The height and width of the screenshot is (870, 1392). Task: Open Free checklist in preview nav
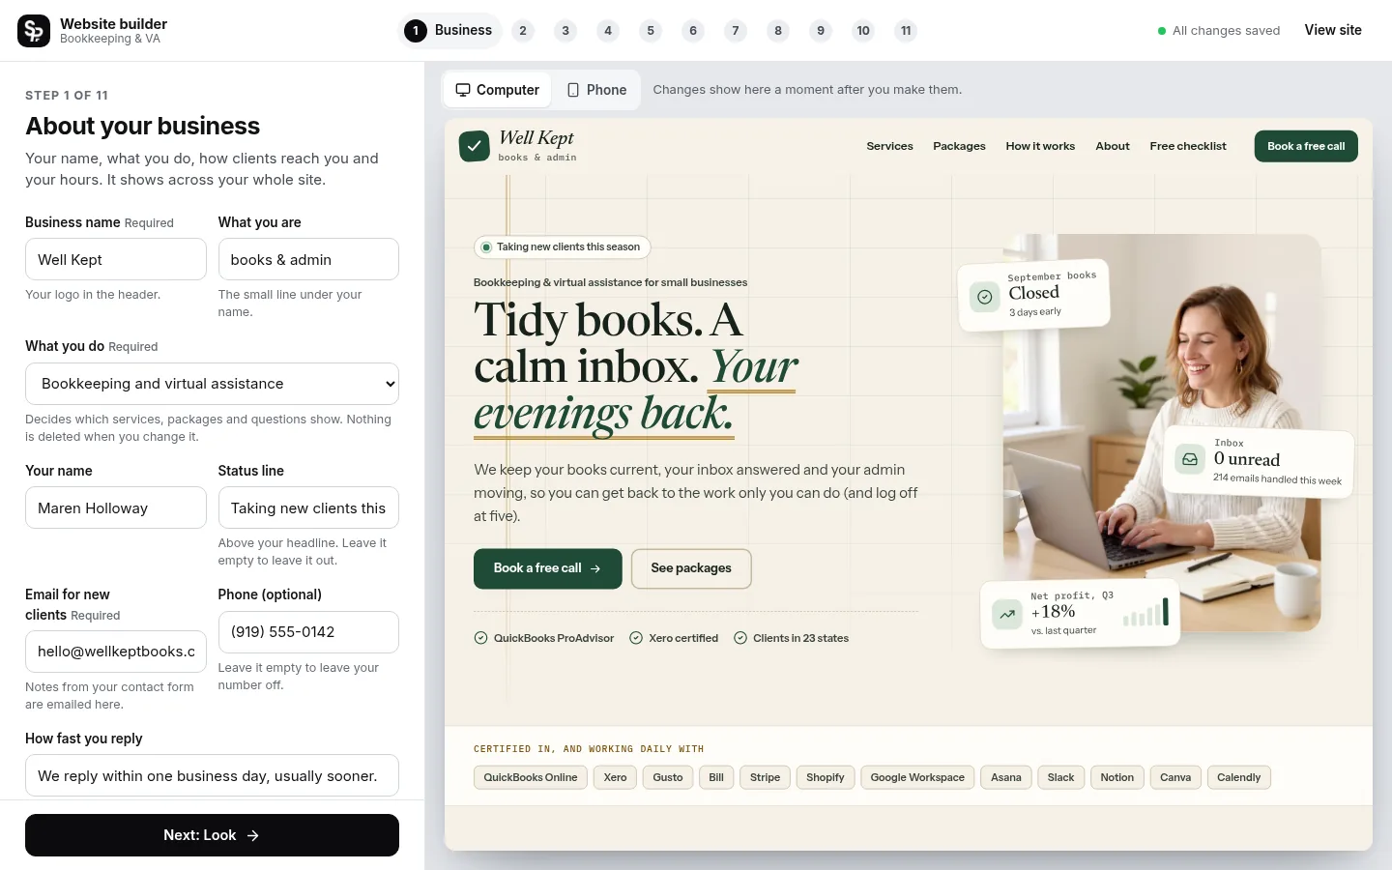click(1188, 146)
